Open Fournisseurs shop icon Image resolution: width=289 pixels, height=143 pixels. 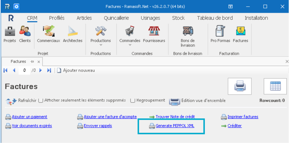coord(154,31)
